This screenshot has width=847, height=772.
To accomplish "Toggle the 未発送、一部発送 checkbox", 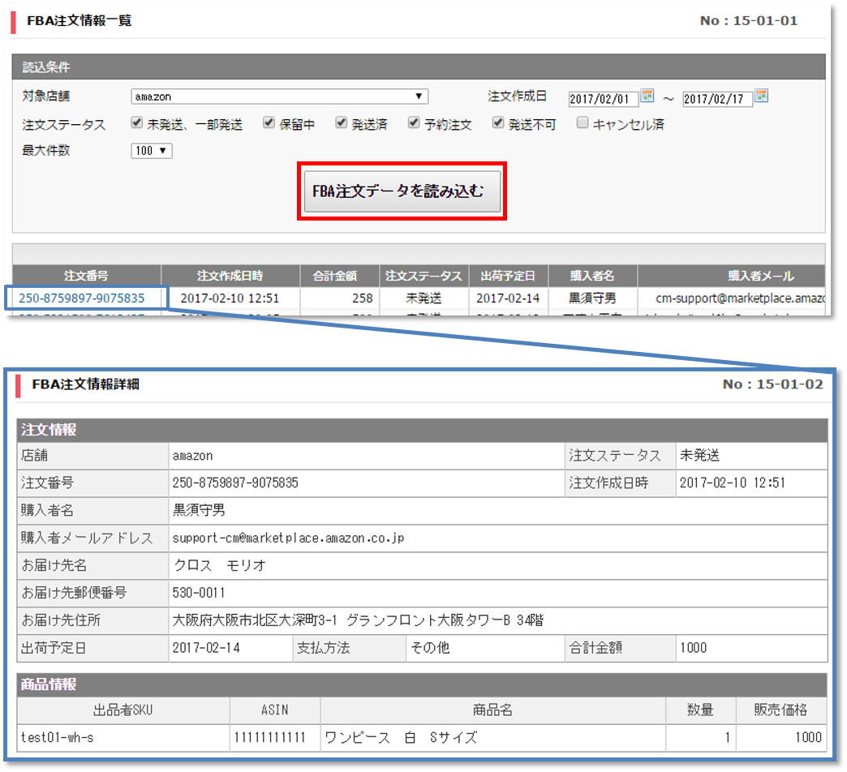I will (136, 123).
